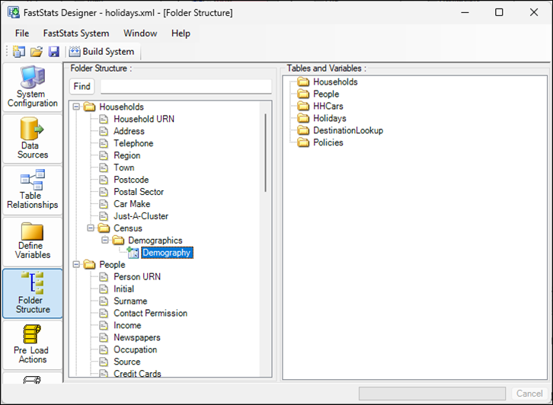This screenshot has width=553, height=405.
Task: Click the People folder icon in Tables and Variables
Action: pyautogui.click(x=303, y=94)
